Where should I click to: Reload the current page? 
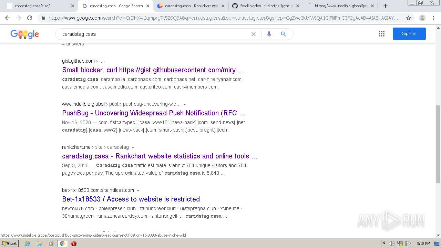[x=30, y=18]
